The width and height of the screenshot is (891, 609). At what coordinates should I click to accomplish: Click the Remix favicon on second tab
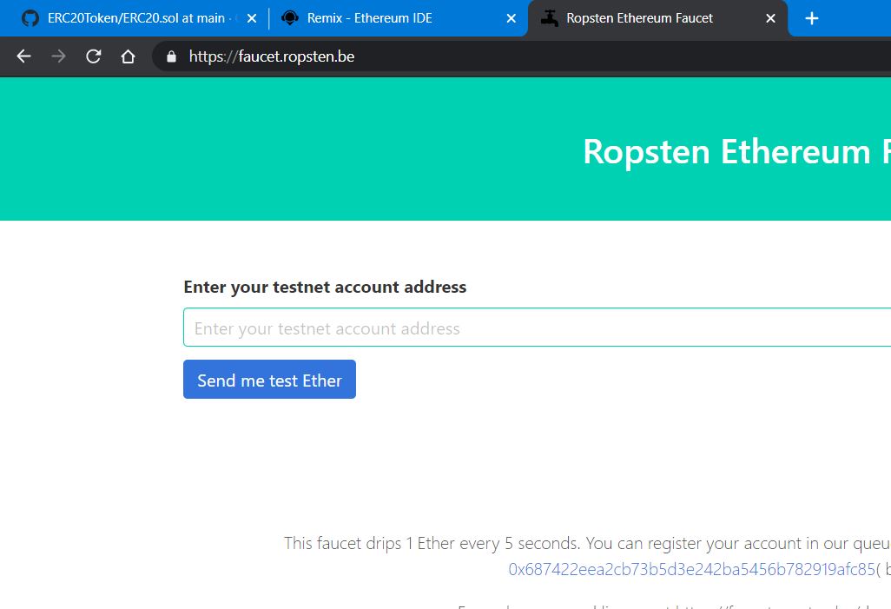pos(290,18)
